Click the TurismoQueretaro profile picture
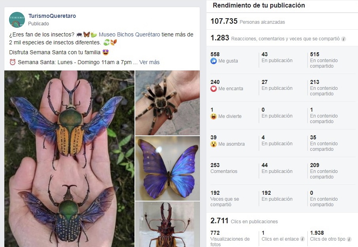Image resolution: width=358 pixels, height=247 pixels. 17,20
